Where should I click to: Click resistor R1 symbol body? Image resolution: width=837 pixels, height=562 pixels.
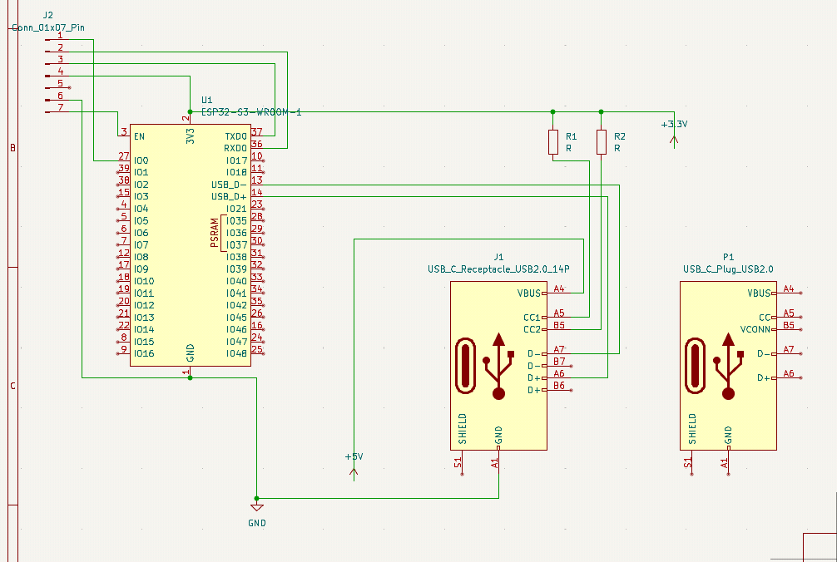[553, 142]
